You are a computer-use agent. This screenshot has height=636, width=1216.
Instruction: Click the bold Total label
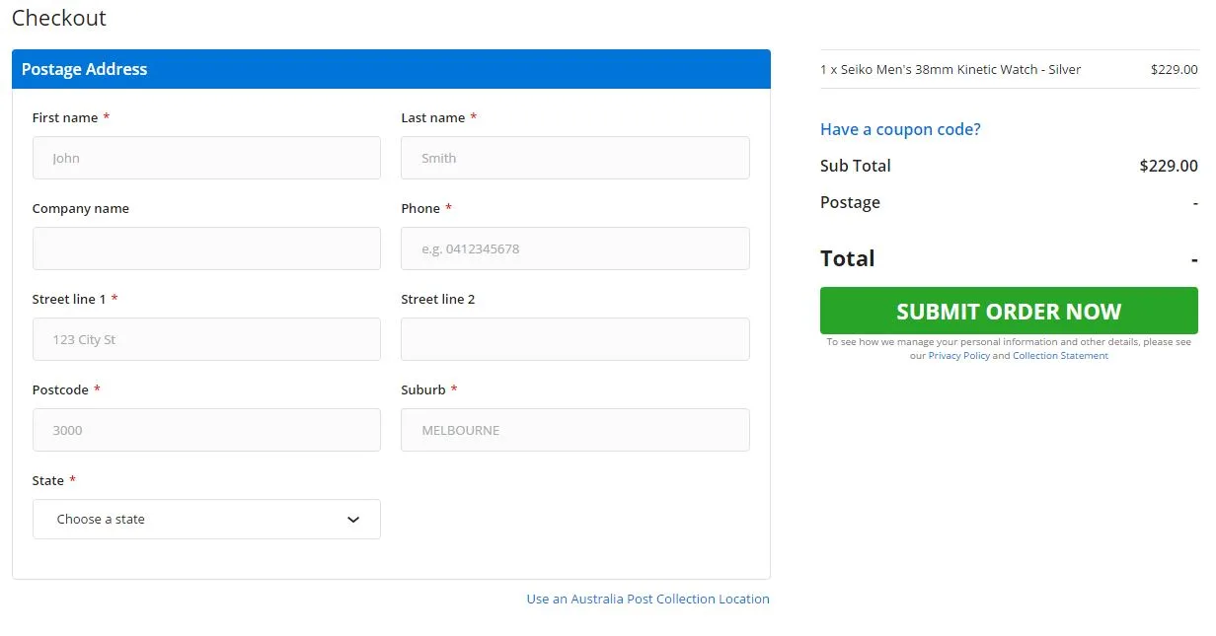click(847, 258)
